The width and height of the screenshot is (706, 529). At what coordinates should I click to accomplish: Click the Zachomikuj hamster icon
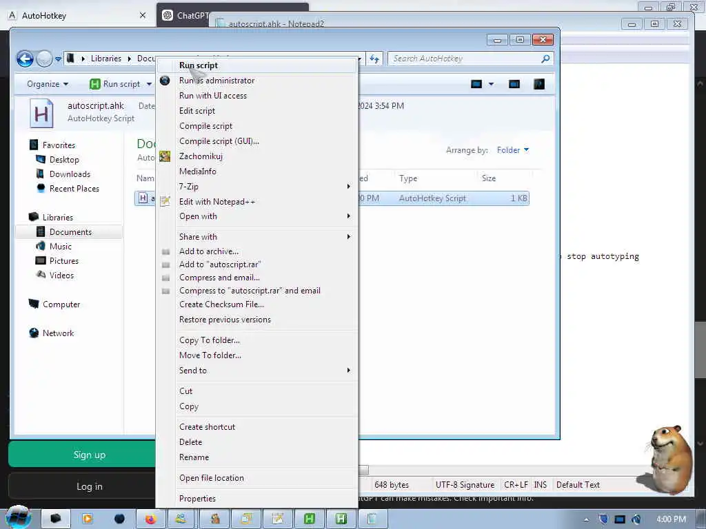(x=165, y=156)
